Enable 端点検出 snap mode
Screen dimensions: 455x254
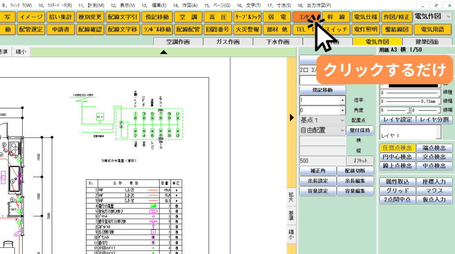434,148
